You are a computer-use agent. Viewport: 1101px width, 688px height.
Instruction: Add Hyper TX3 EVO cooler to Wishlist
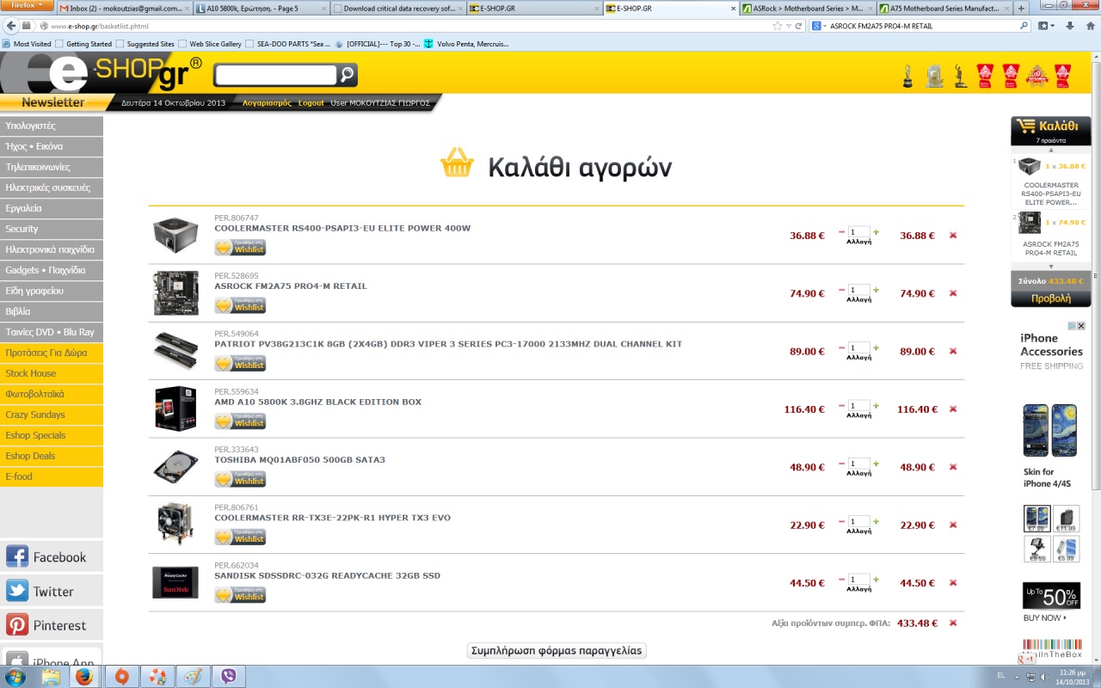240,537
